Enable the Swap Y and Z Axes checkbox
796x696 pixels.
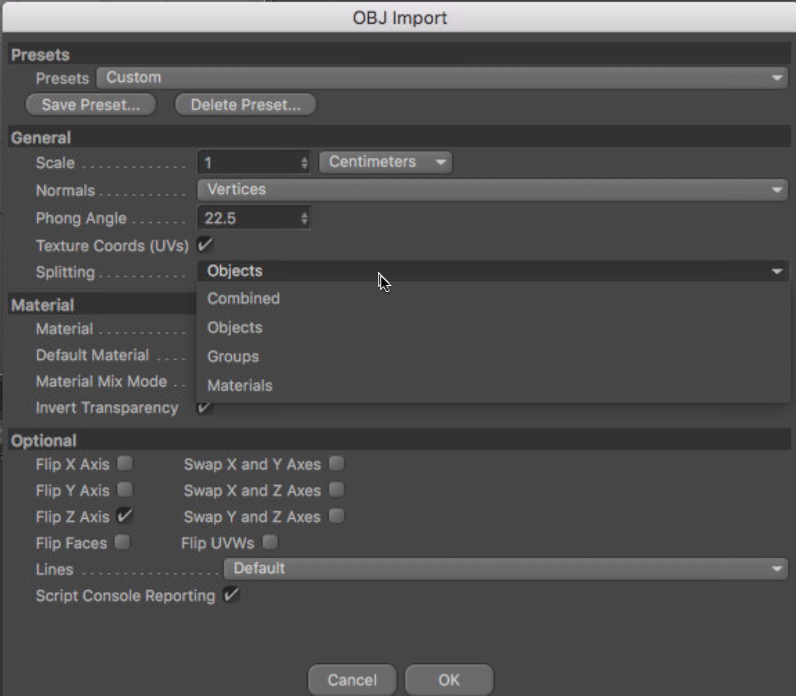[x=337, y=516]
